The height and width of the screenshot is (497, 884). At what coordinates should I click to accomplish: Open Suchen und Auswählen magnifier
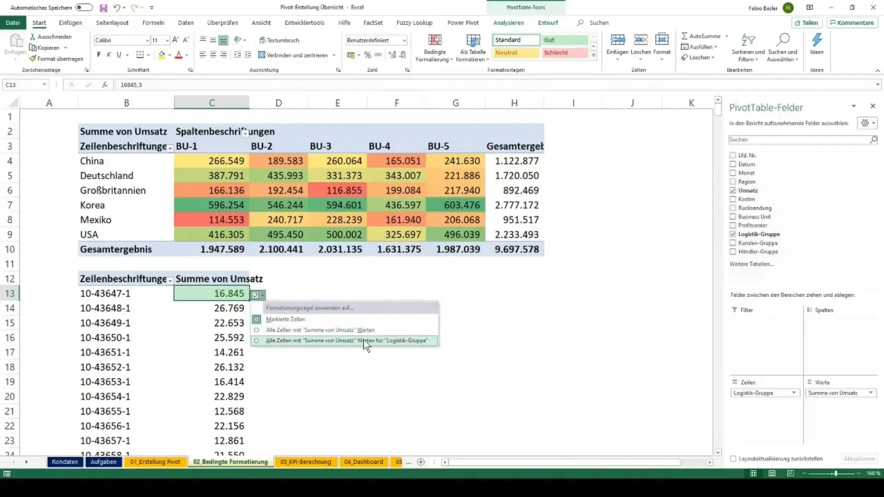tap(783, 40)
